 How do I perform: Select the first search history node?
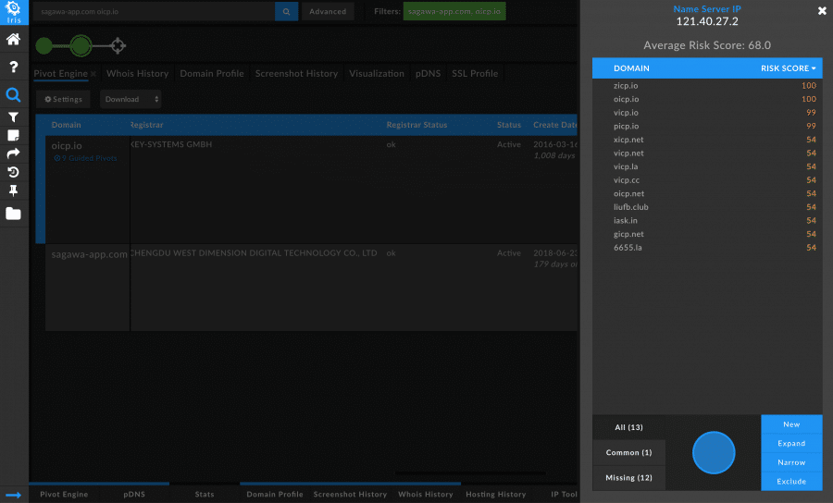pyautogui.click(x=44, y=46)
